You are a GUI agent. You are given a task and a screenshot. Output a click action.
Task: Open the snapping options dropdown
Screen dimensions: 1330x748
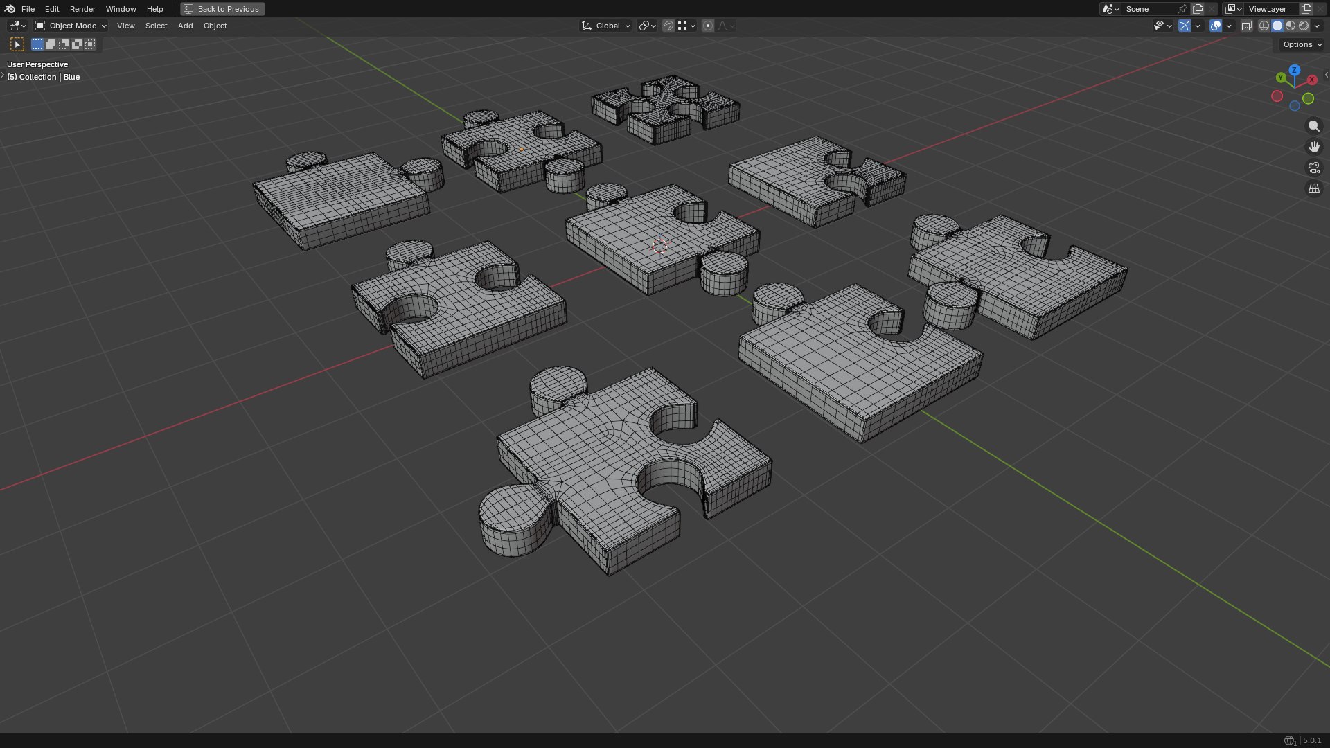click(x=686, y=26)
